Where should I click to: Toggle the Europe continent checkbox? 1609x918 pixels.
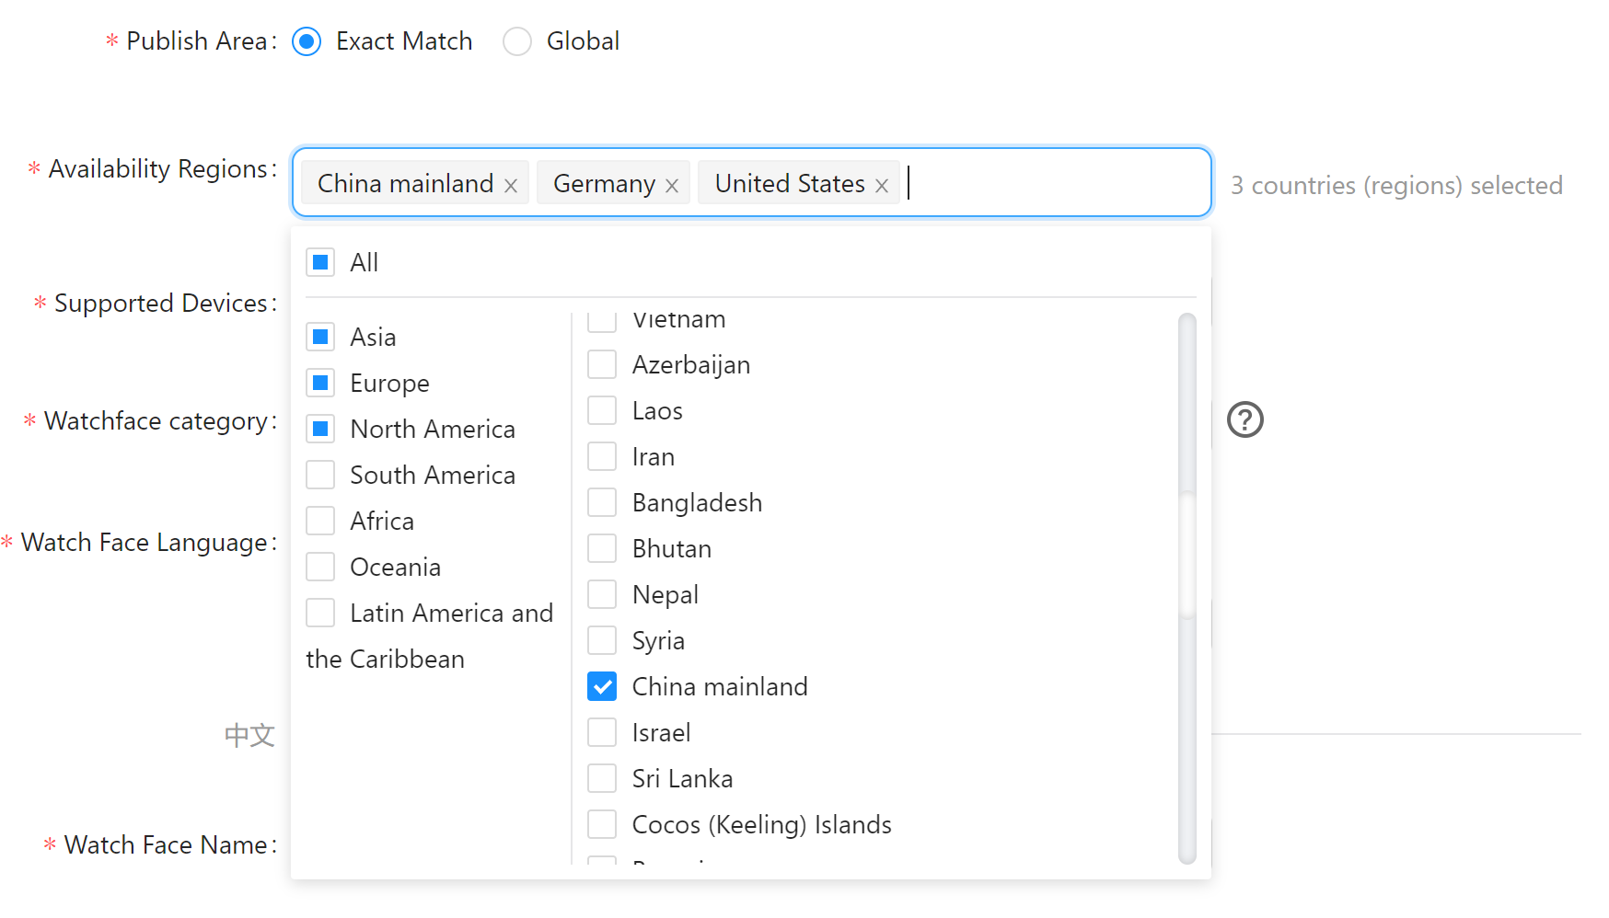click(x=320, y=383)
